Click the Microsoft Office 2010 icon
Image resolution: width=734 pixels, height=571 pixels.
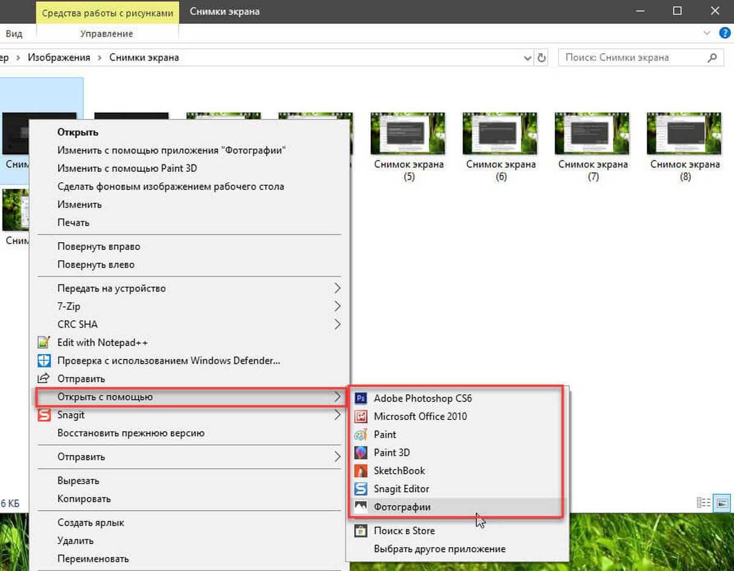[361, 416]
